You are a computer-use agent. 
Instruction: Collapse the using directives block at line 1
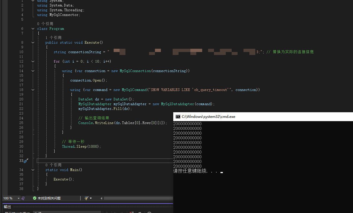coord(33,1)
